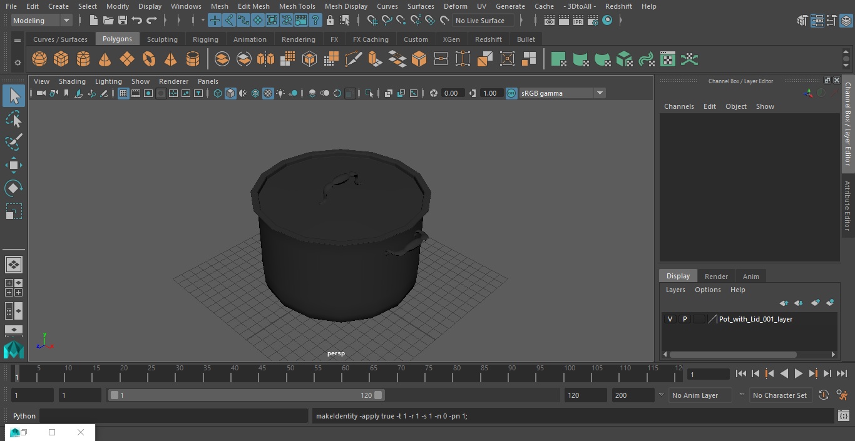The width and height of the screenshot is (855, 441).
Task: Open the shelf menu hamburger button
Action: coord(18,40)
